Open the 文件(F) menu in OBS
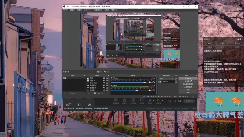Viewport: 244px width, 137px height. point(66,10)
